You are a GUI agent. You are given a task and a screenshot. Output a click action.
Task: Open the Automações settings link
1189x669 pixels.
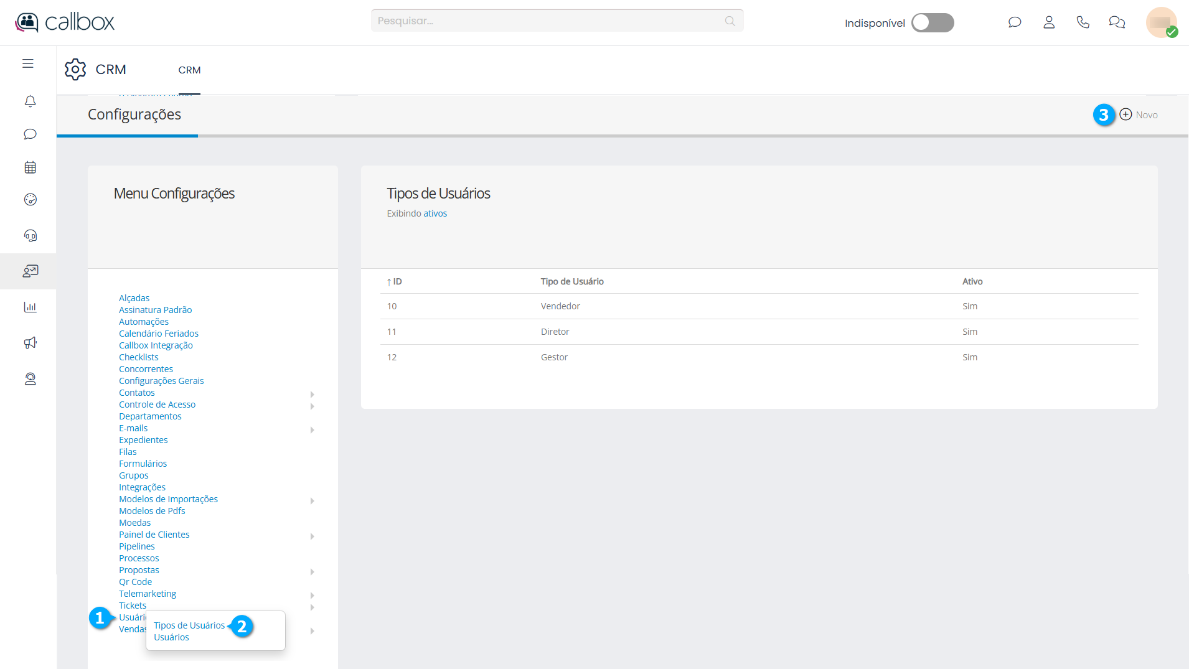click(x=144, y=322)
